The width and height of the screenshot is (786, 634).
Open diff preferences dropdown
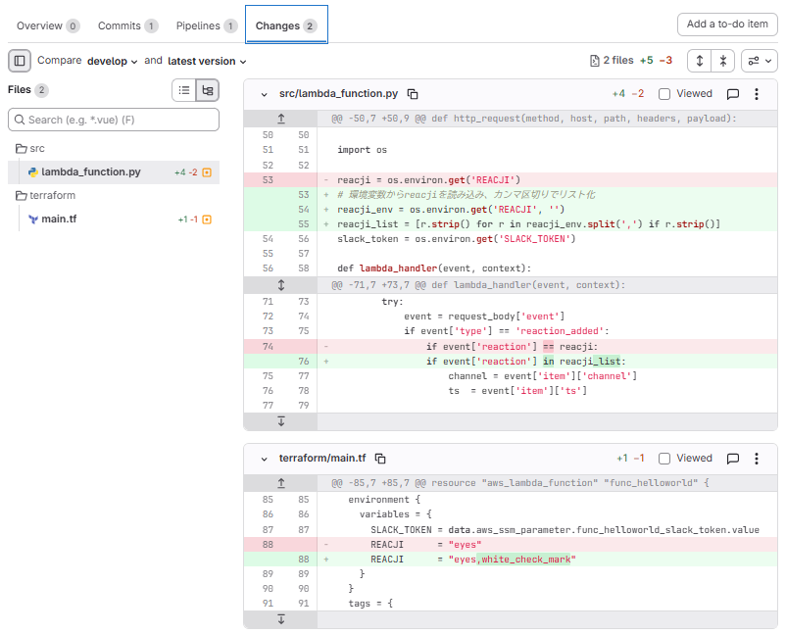tap(759, 61)
